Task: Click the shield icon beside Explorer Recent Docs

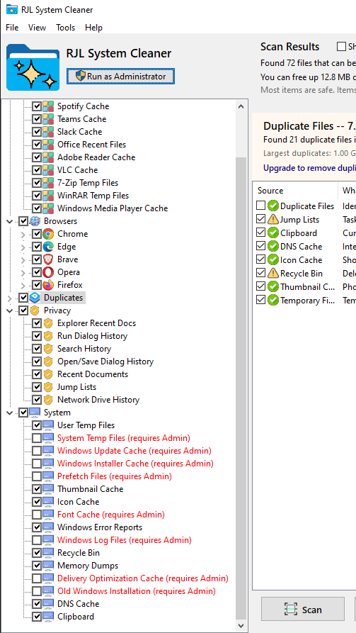Action: [48, 323]
